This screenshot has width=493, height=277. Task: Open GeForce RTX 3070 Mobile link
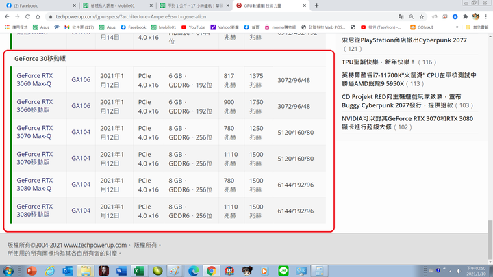point(35,158)
